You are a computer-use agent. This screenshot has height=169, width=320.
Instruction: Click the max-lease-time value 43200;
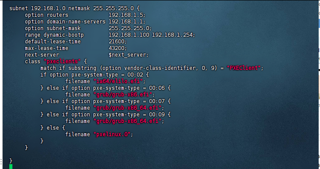[x=117, y=48]
